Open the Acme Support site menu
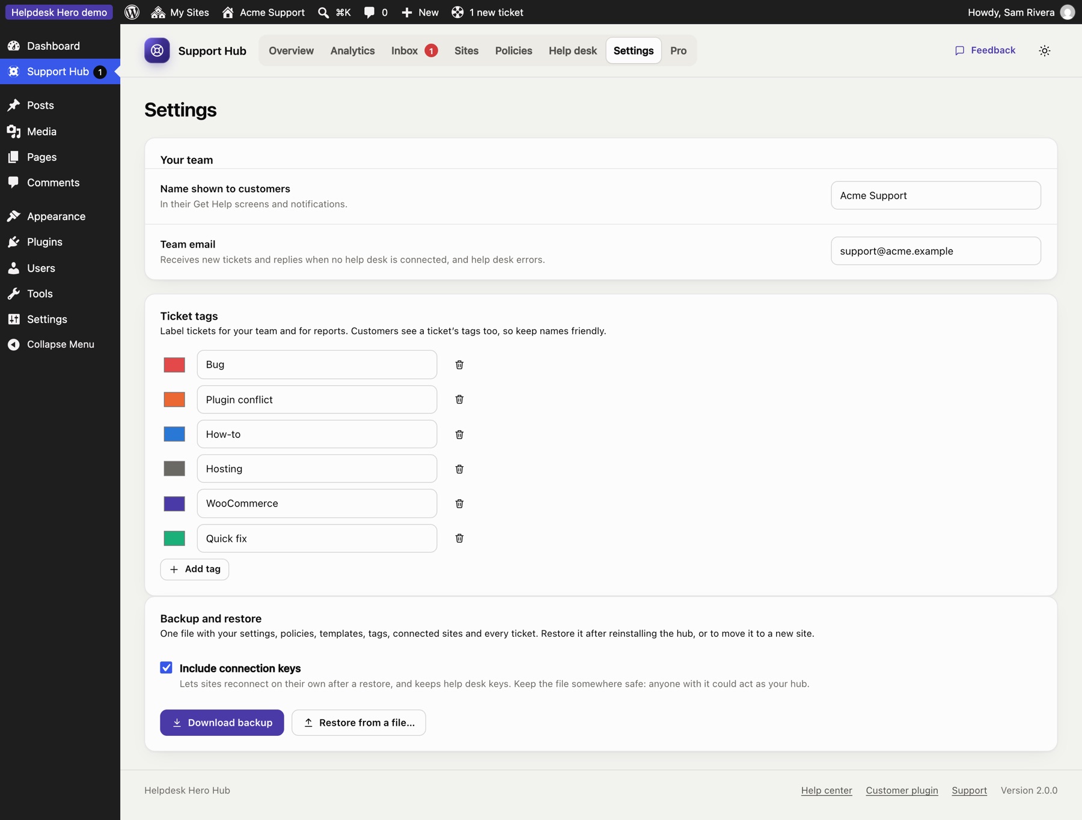 pos(263,12)
